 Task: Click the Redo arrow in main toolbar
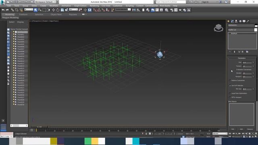coord(7,10)
